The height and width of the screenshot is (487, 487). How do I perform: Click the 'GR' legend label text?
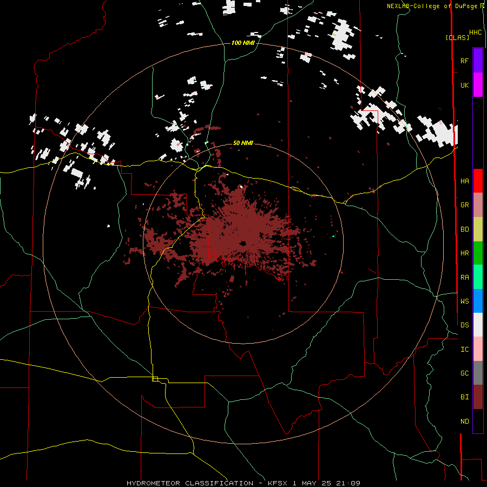coord(464,205)
